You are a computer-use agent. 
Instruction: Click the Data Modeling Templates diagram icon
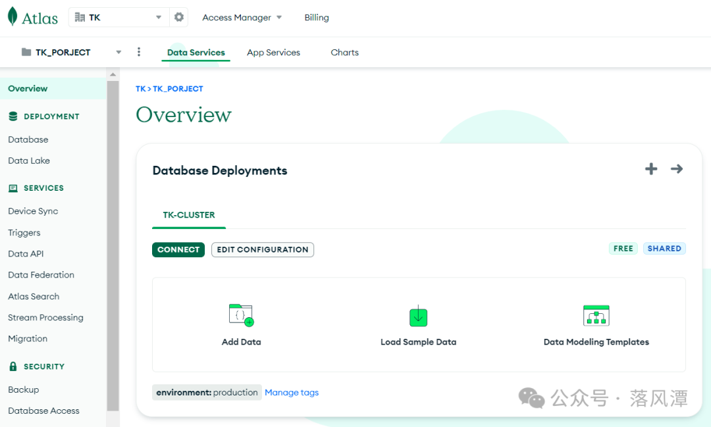pyautogui.click(x=596, y=316)
